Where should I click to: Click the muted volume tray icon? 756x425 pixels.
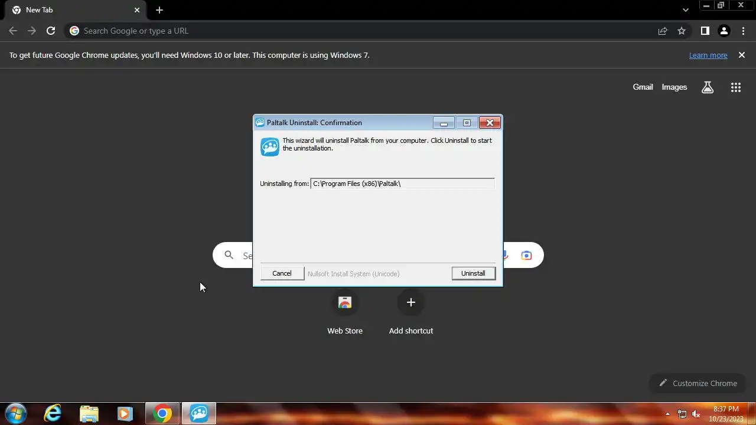(696, 414)
